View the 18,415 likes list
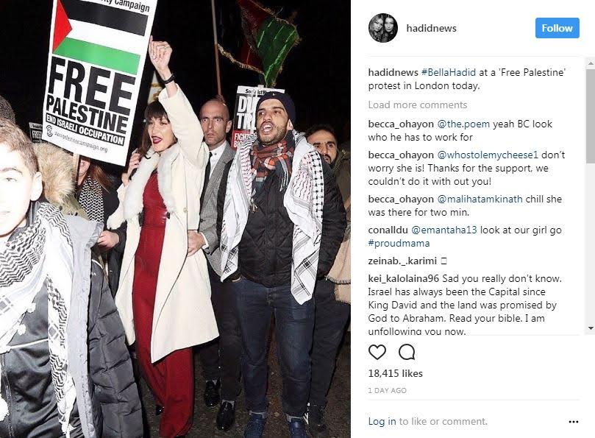The height and width of the screenshot is (438, 595). 396,373
